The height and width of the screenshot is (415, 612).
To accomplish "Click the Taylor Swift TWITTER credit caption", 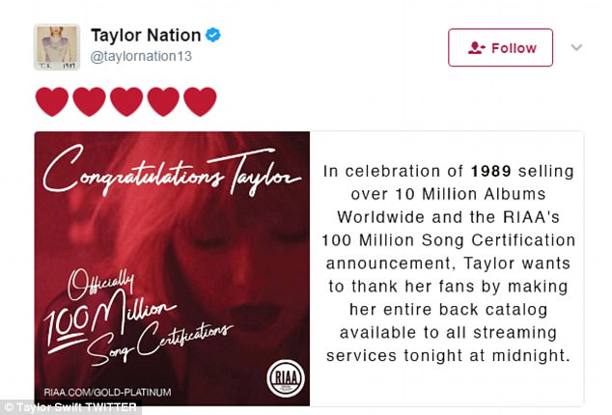I will (70, 407).
